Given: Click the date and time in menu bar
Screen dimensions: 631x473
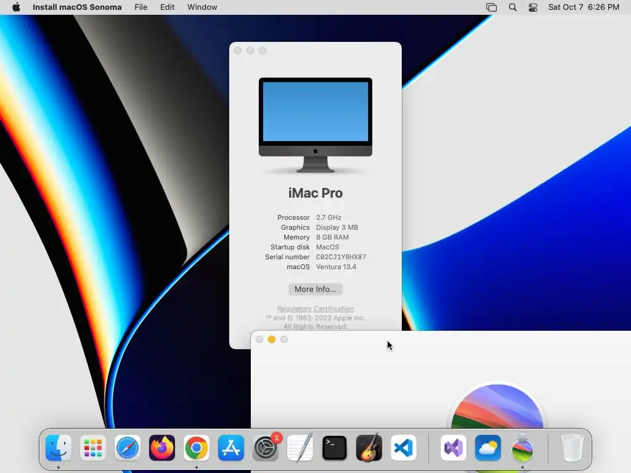Looking at the screenshot, I should (x=584, y=7).
